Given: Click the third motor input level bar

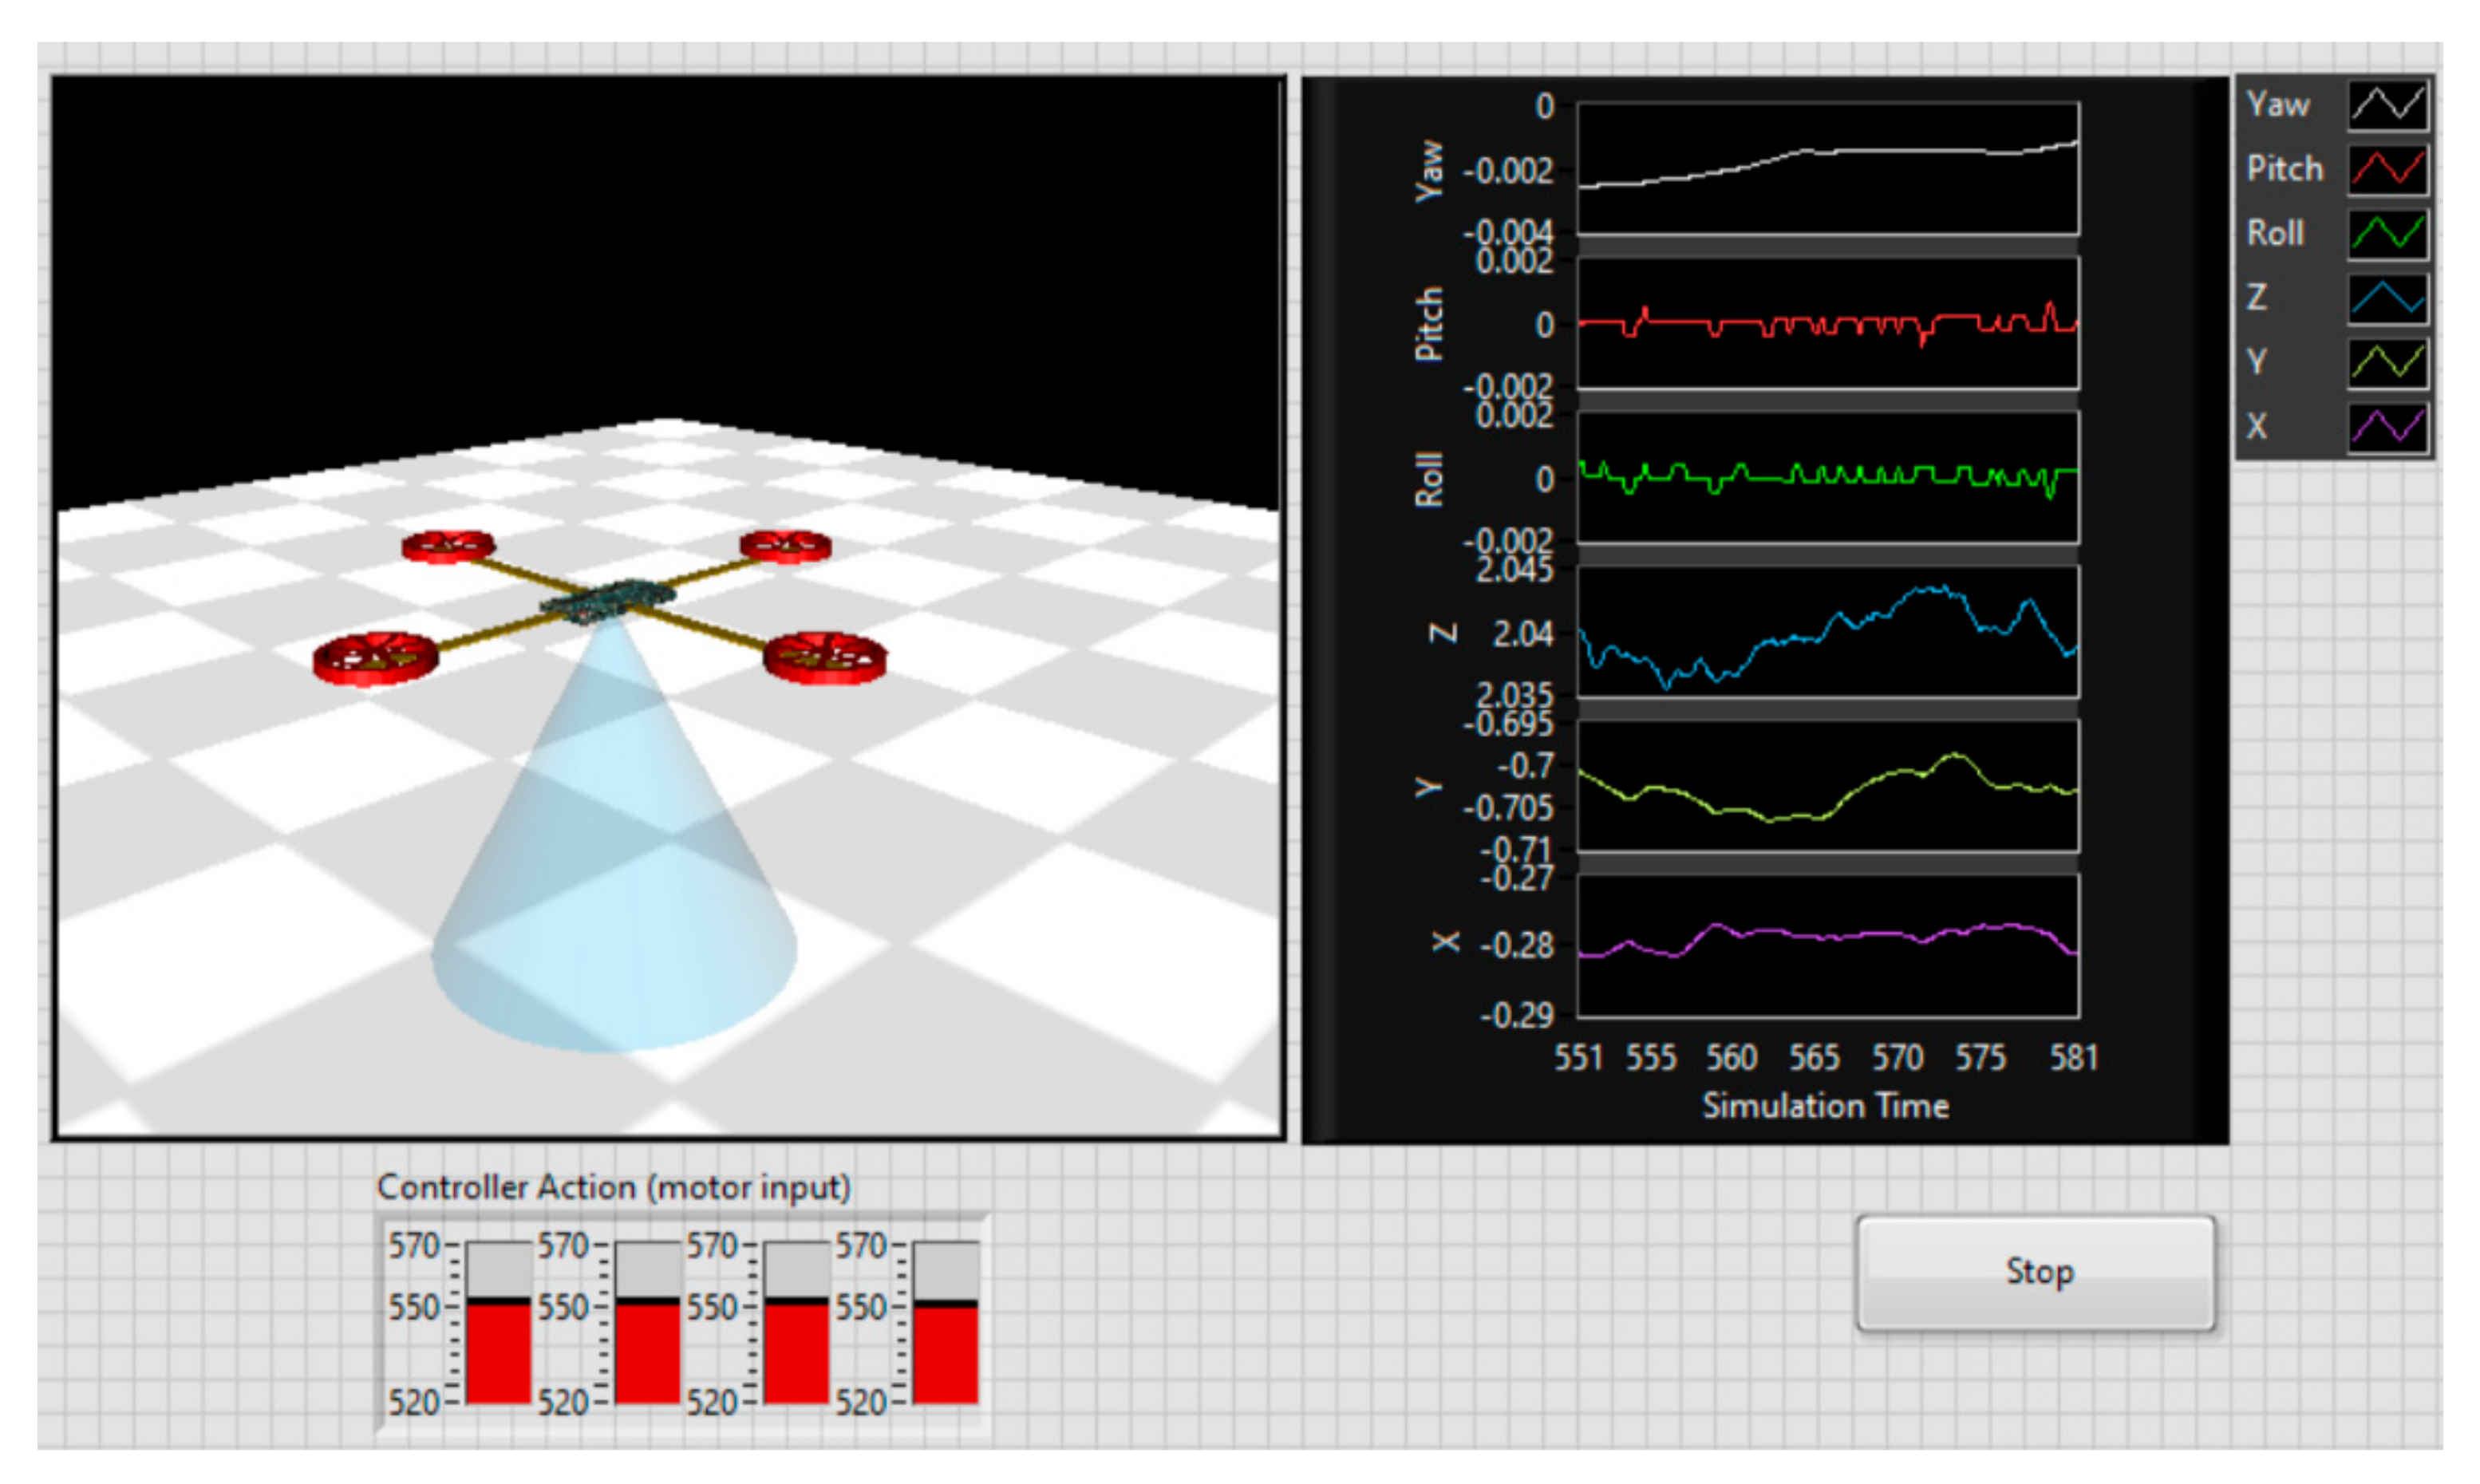Looking at the screenshot, I should click(x=796, y=1352).
